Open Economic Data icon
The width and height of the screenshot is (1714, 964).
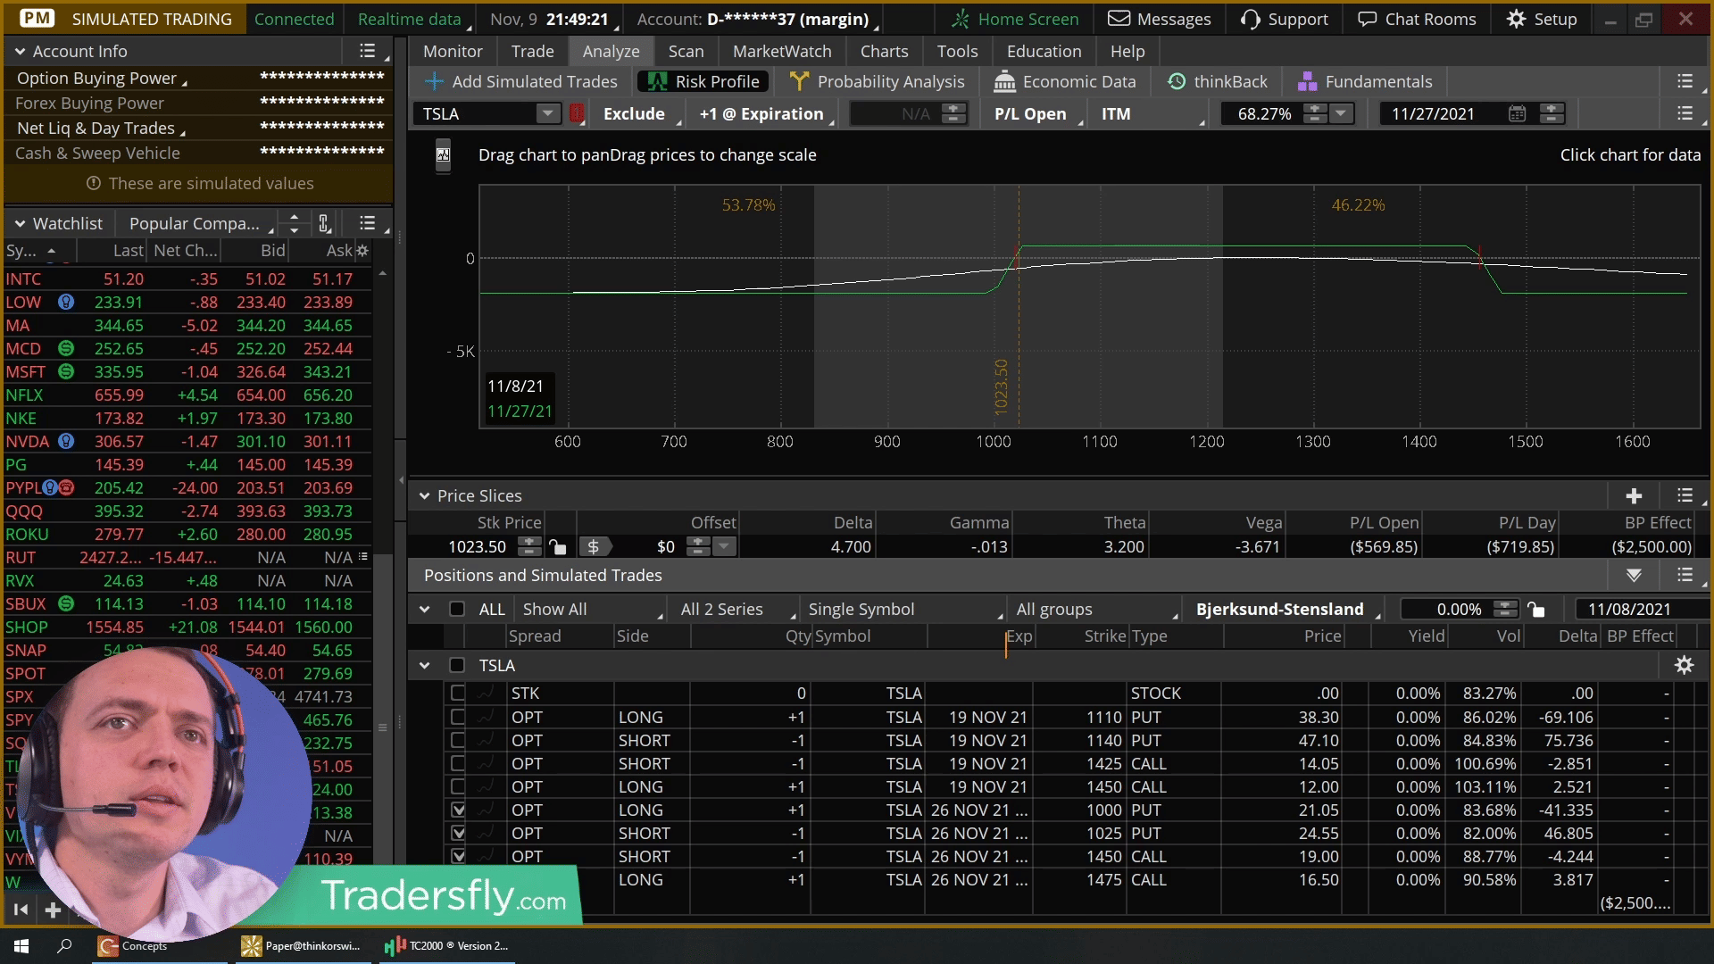1004,81
